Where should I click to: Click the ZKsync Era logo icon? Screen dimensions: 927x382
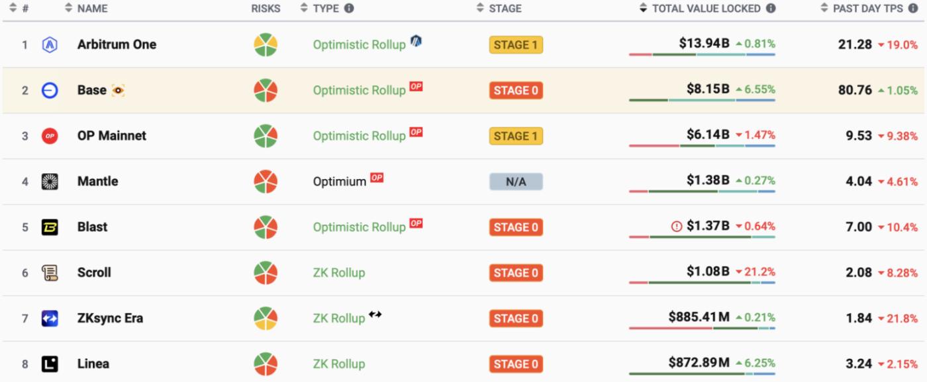(x=50, y=319)
